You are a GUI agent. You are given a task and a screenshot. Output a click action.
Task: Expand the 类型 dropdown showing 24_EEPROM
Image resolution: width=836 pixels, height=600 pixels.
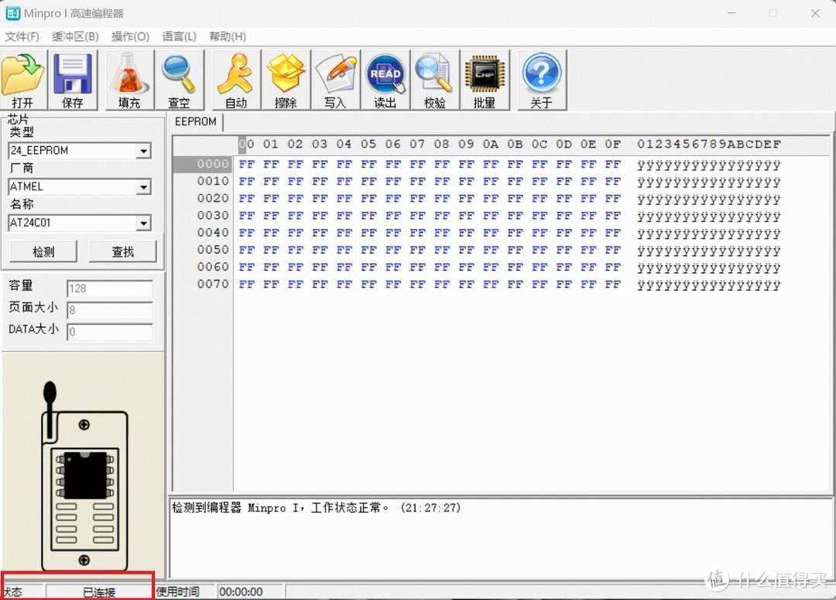click(x=143, y=152)
